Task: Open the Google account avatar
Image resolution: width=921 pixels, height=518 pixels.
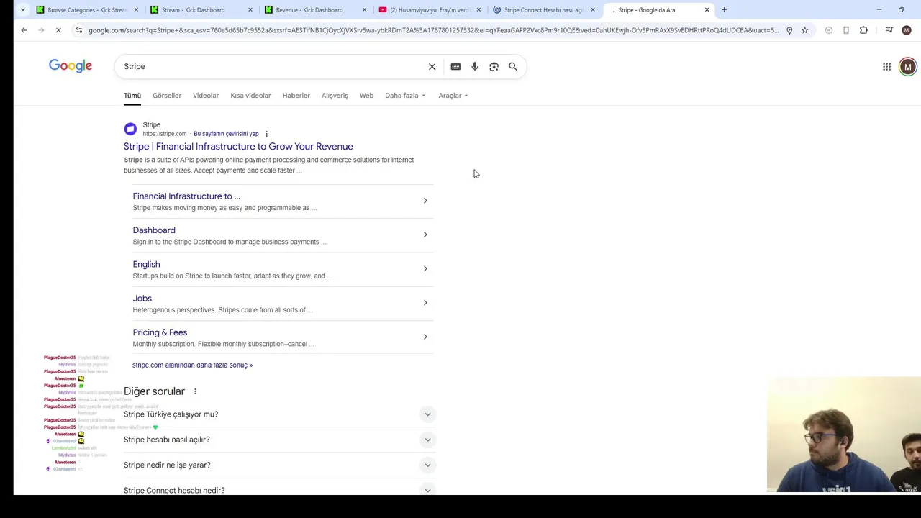Action: click(x=907, y=66)
